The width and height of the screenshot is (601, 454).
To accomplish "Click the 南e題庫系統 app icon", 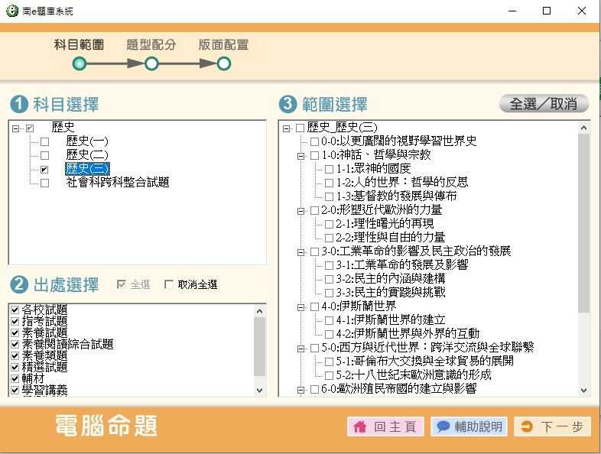I will click(x=11, y=11).
